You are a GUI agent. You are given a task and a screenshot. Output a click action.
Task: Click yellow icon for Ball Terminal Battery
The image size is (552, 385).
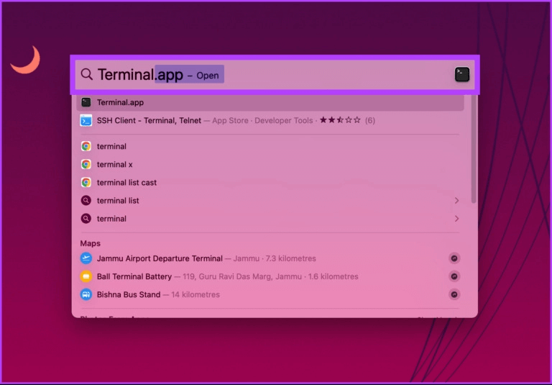point(86,276)
